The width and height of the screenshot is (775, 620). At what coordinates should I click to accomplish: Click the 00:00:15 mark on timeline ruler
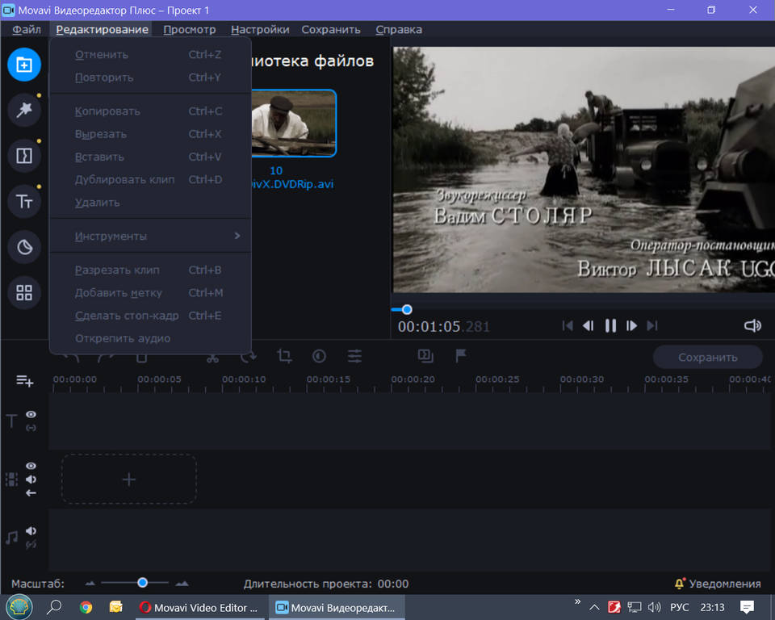pyautogui.click(x=329, y=379)
